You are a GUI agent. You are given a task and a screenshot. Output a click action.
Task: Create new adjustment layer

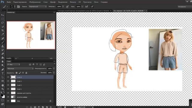coord(39,107)
